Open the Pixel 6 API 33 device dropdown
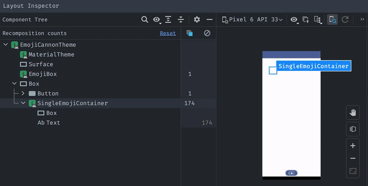368x186 pixels. [x=252, y=19]
